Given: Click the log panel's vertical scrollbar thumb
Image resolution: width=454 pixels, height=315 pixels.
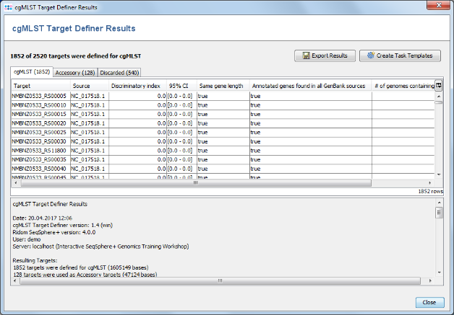Looking at the screenshot, I should [x=439, y=213].
